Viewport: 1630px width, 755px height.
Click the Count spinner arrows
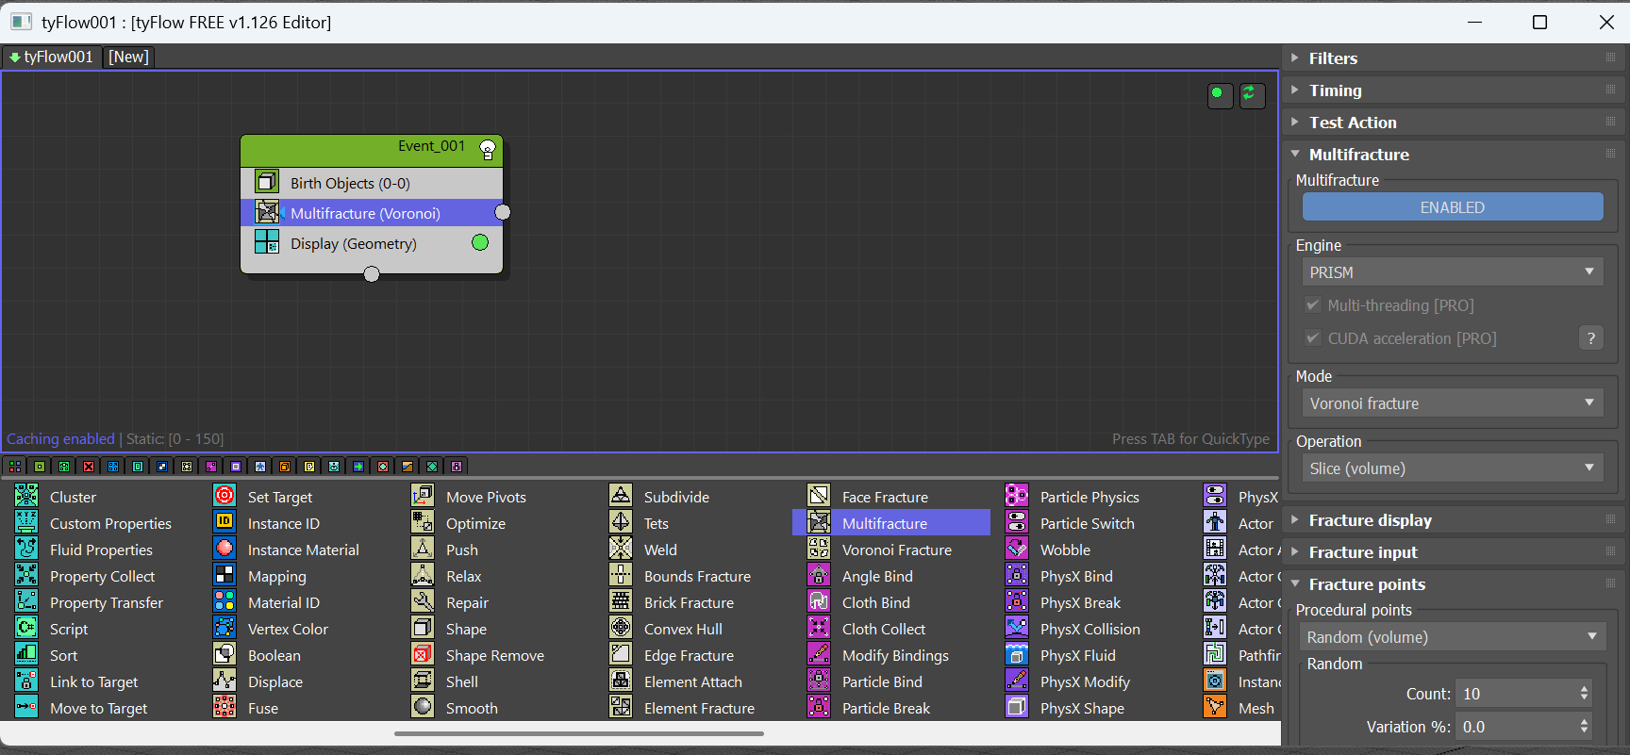[x=1584, y=694]
